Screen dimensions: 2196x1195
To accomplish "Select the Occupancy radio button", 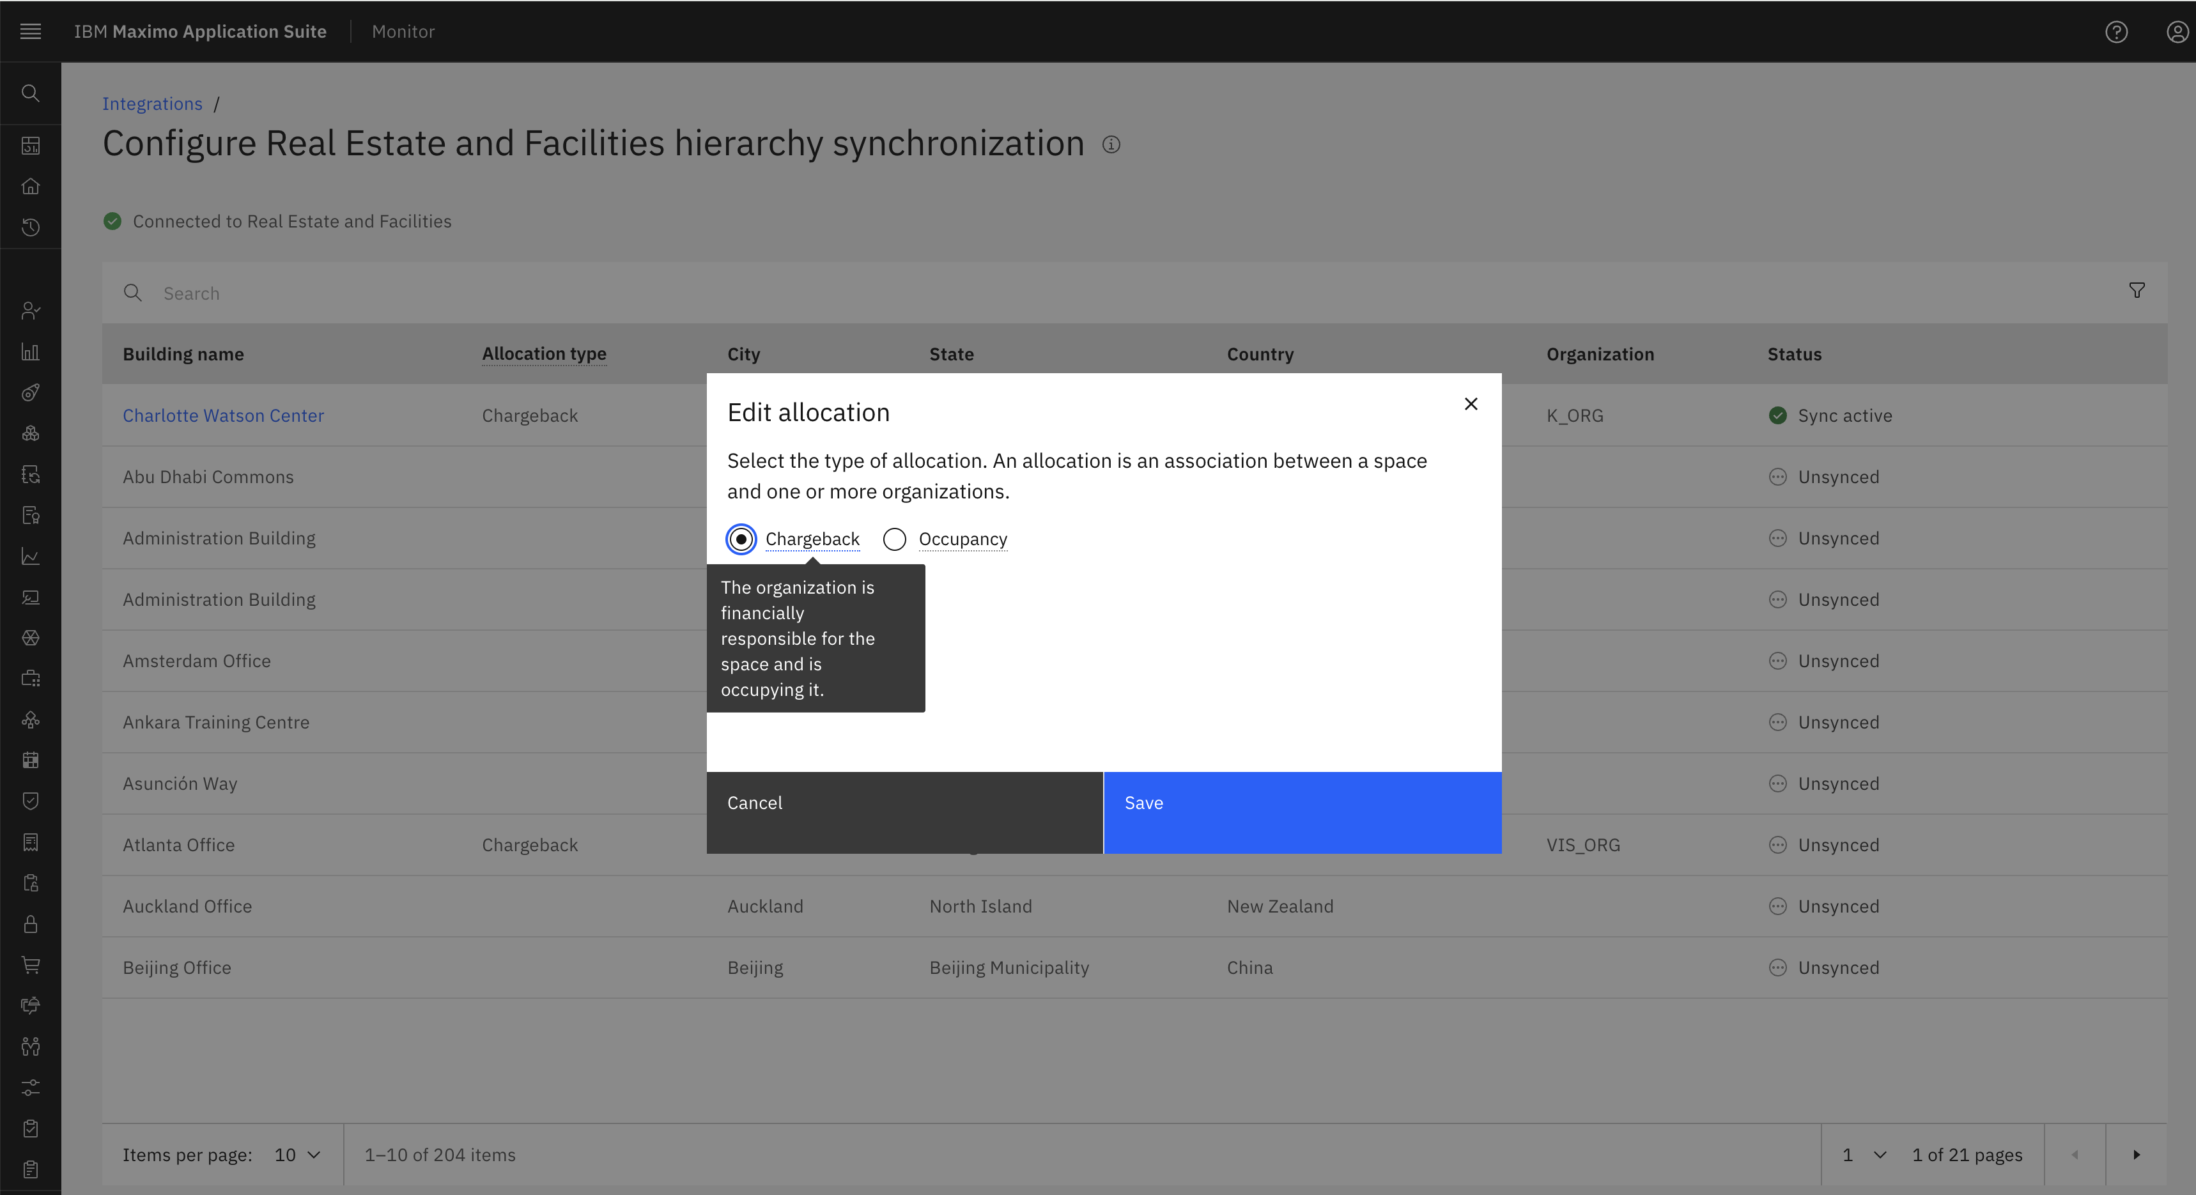I will [894, 539].
